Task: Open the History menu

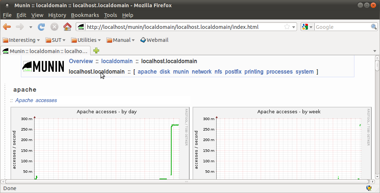Action: (x=57, y=15)
